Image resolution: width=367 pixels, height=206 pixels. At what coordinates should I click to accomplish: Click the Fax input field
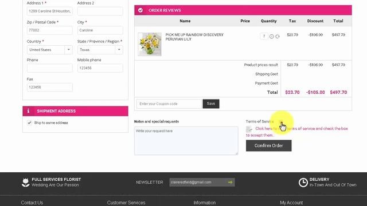click(x=50, y=87)
